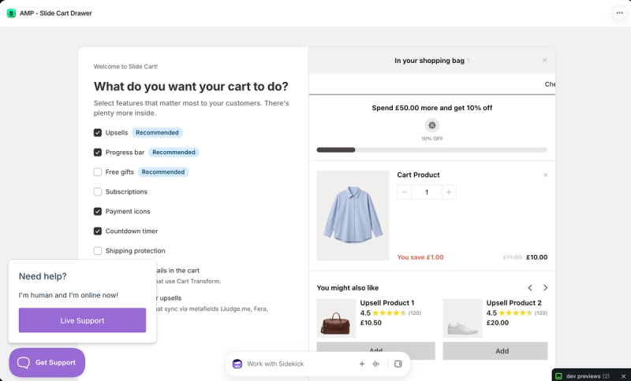Click the 'In your shopping bag' title

(x=429, y=61)
